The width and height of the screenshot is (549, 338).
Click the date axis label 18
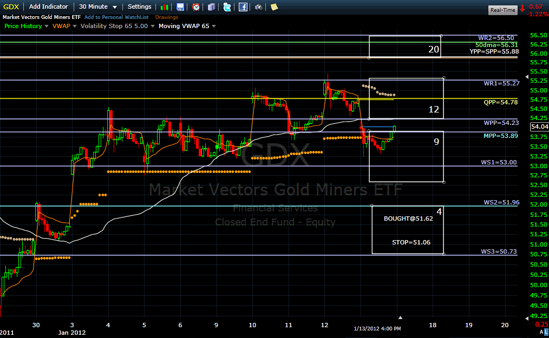point(433,325)
